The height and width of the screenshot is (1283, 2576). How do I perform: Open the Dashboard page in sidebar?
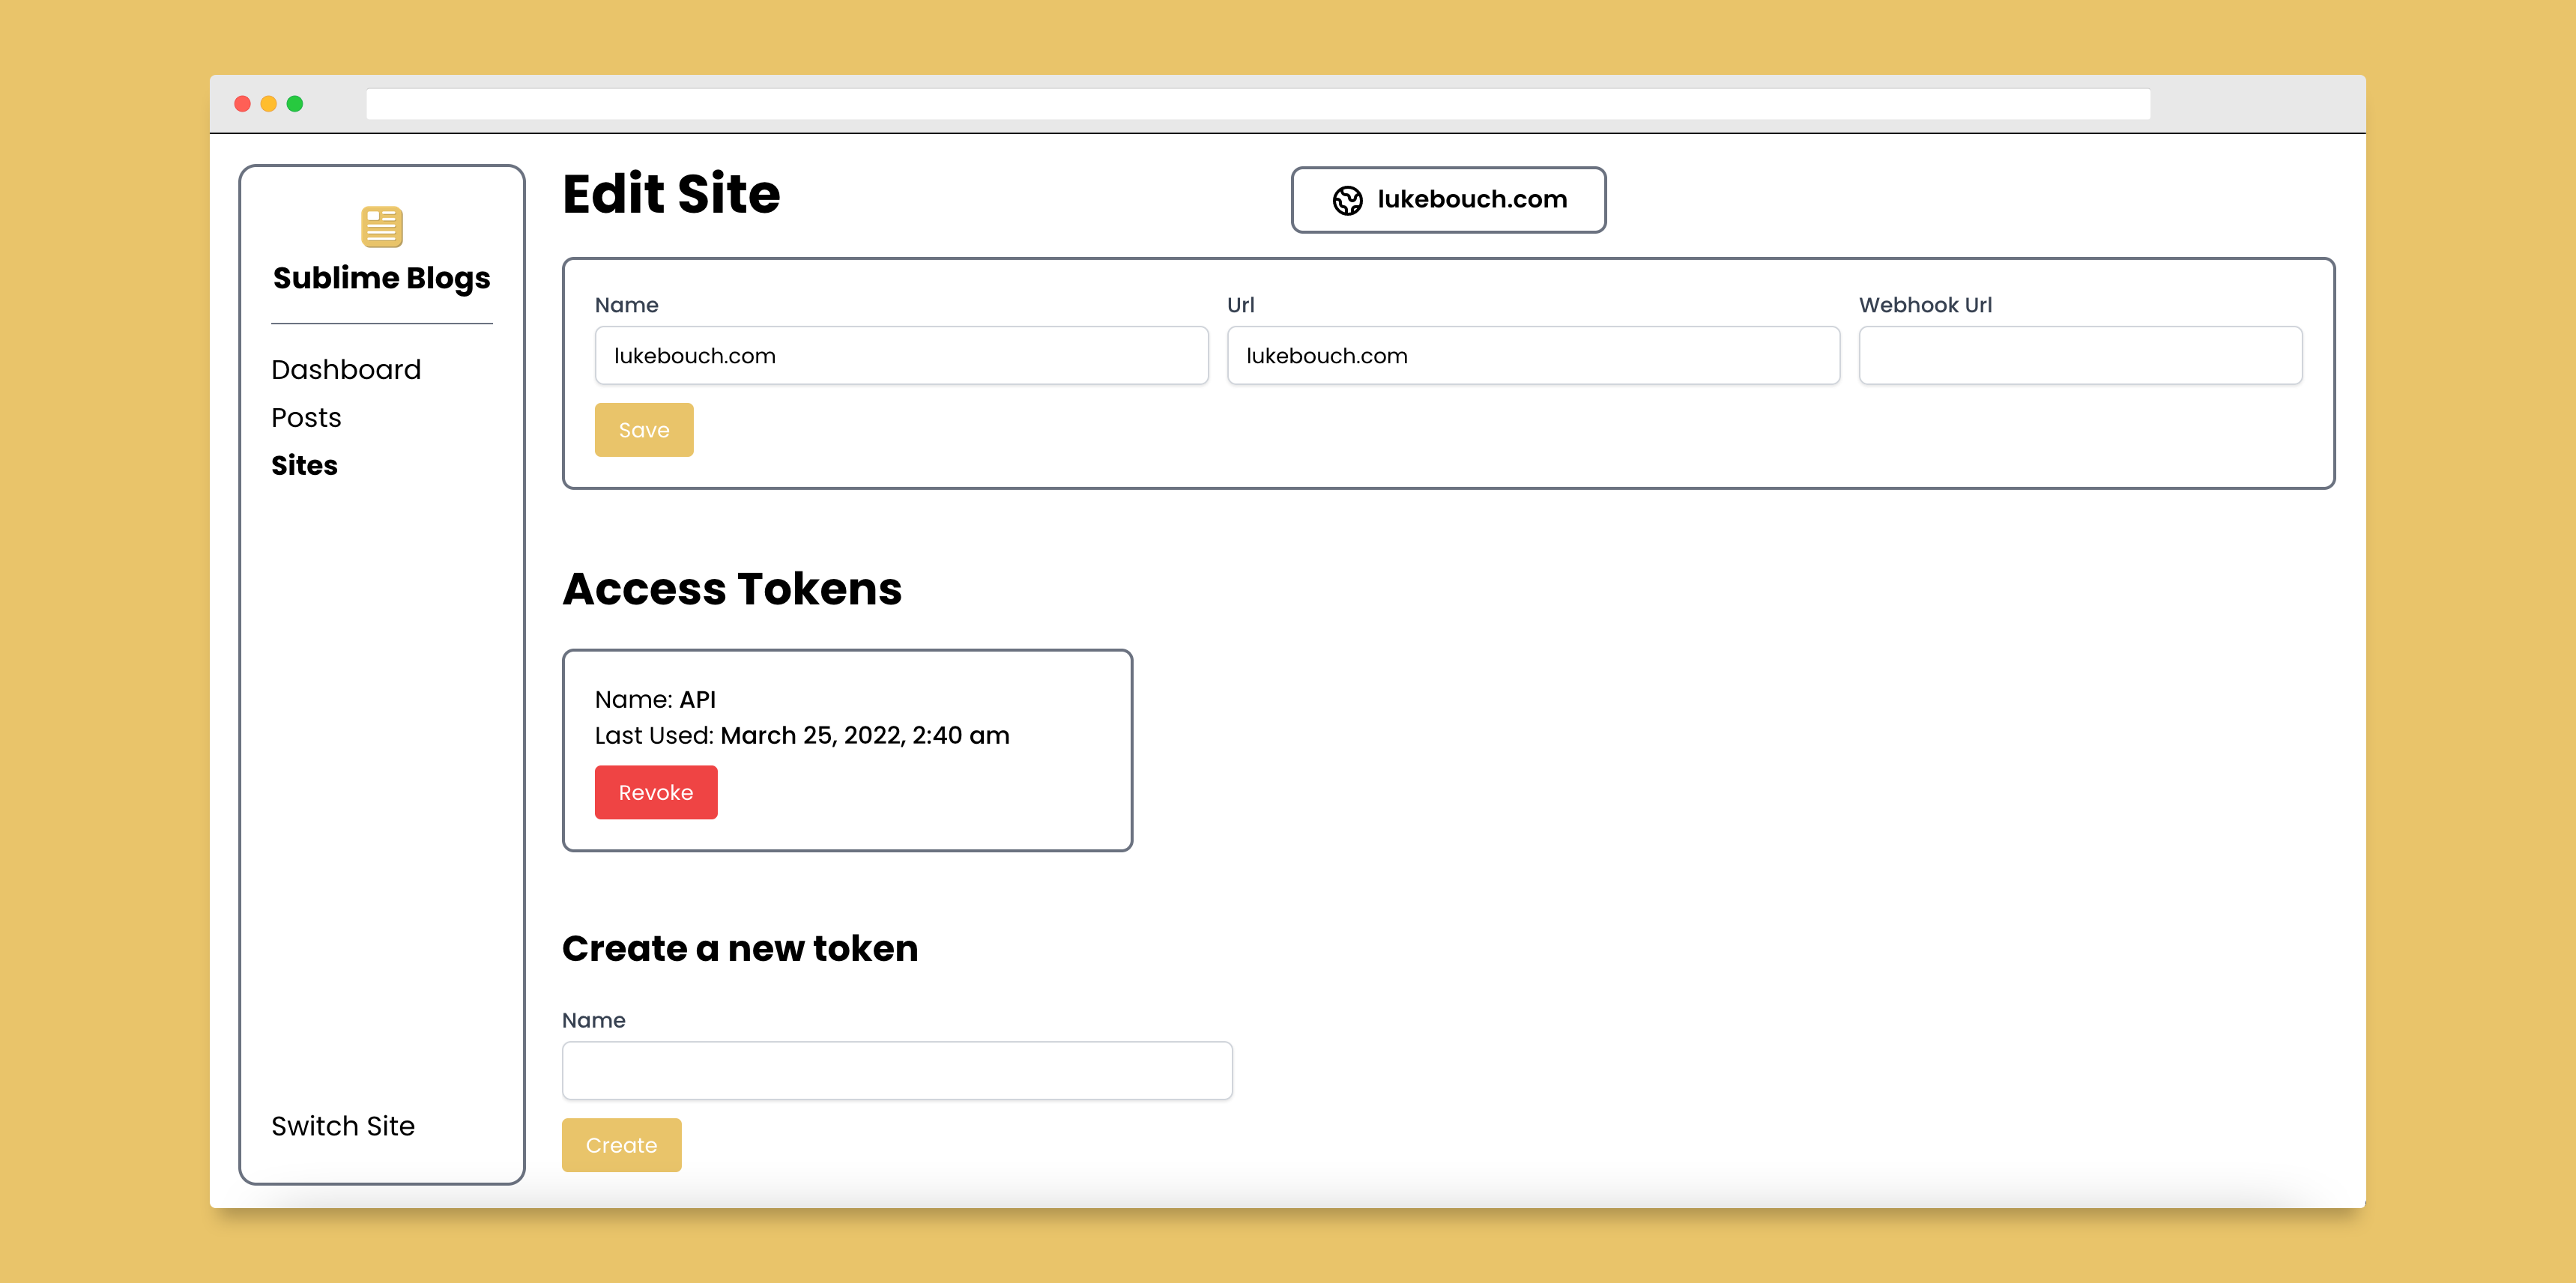click(346, 370)
